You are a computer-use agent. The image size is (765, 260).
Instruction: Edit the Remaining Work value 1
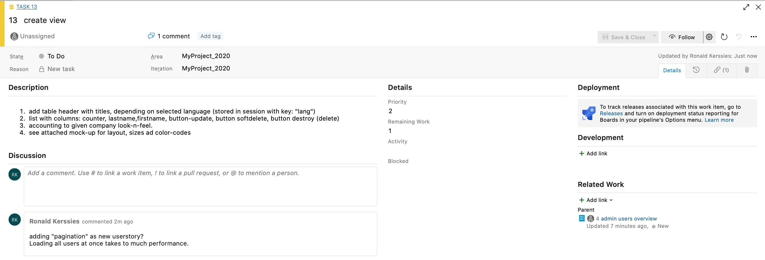390,131
